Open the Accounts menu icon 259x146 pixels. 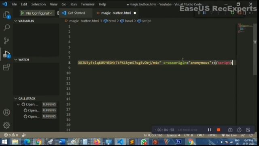[6, 112]
